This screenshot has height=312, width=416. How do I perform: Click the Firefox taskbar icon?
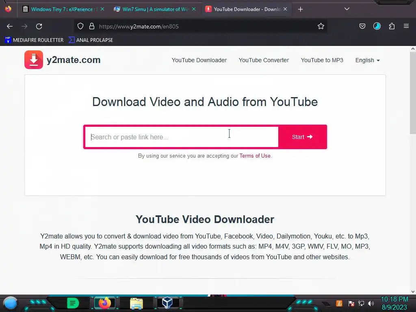click(x=104, y=303)
